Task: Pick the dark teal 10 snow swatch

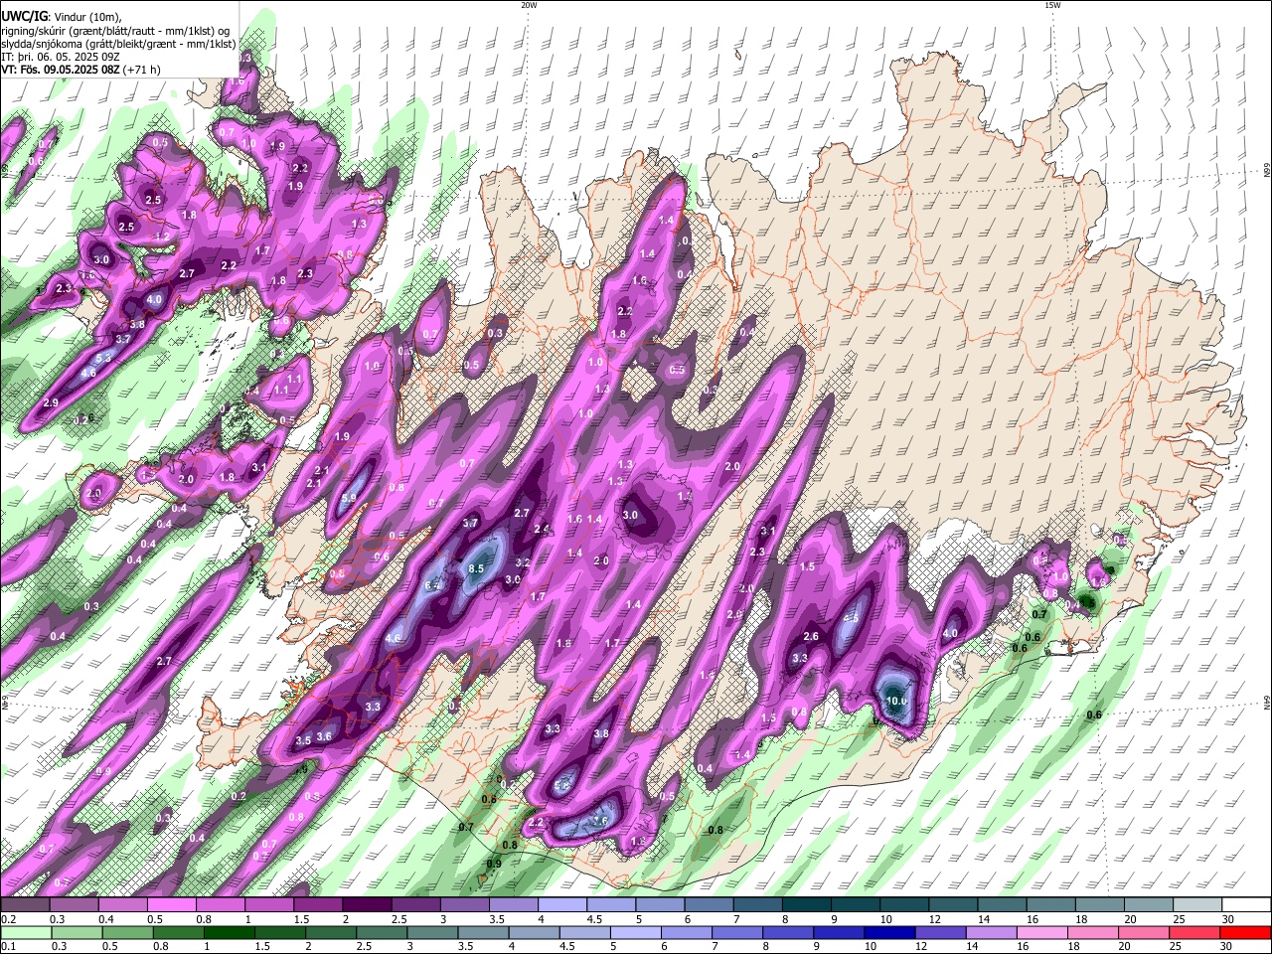Action: click(x=904, y=905)
